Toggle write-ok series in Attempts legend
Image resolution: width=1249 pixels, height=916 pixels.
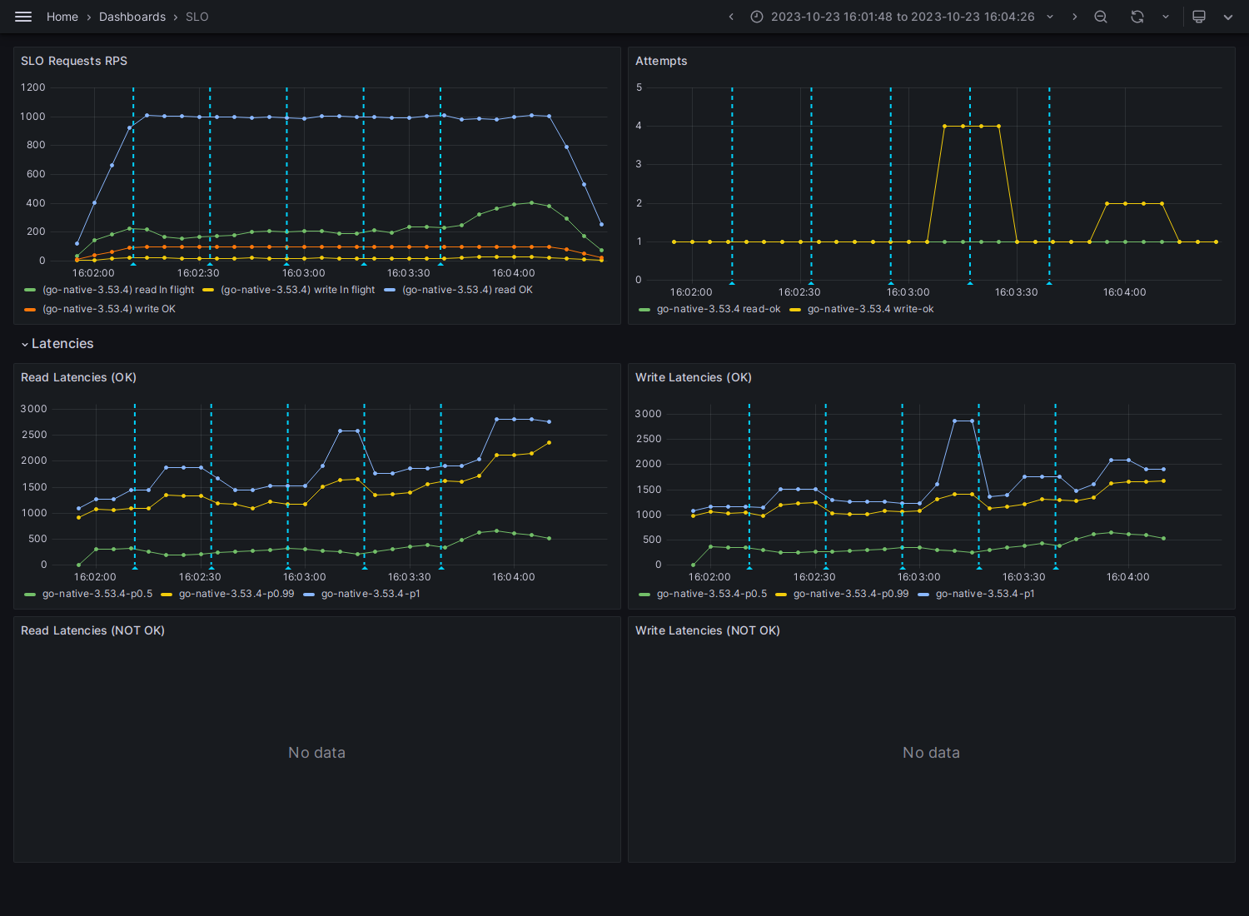click(x=870, y=309)
